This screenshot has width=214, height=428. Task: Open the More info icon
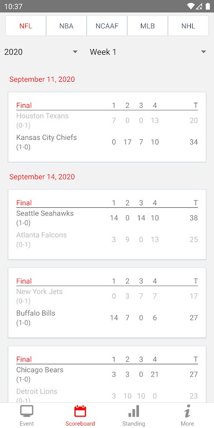(x=187, y=411)
